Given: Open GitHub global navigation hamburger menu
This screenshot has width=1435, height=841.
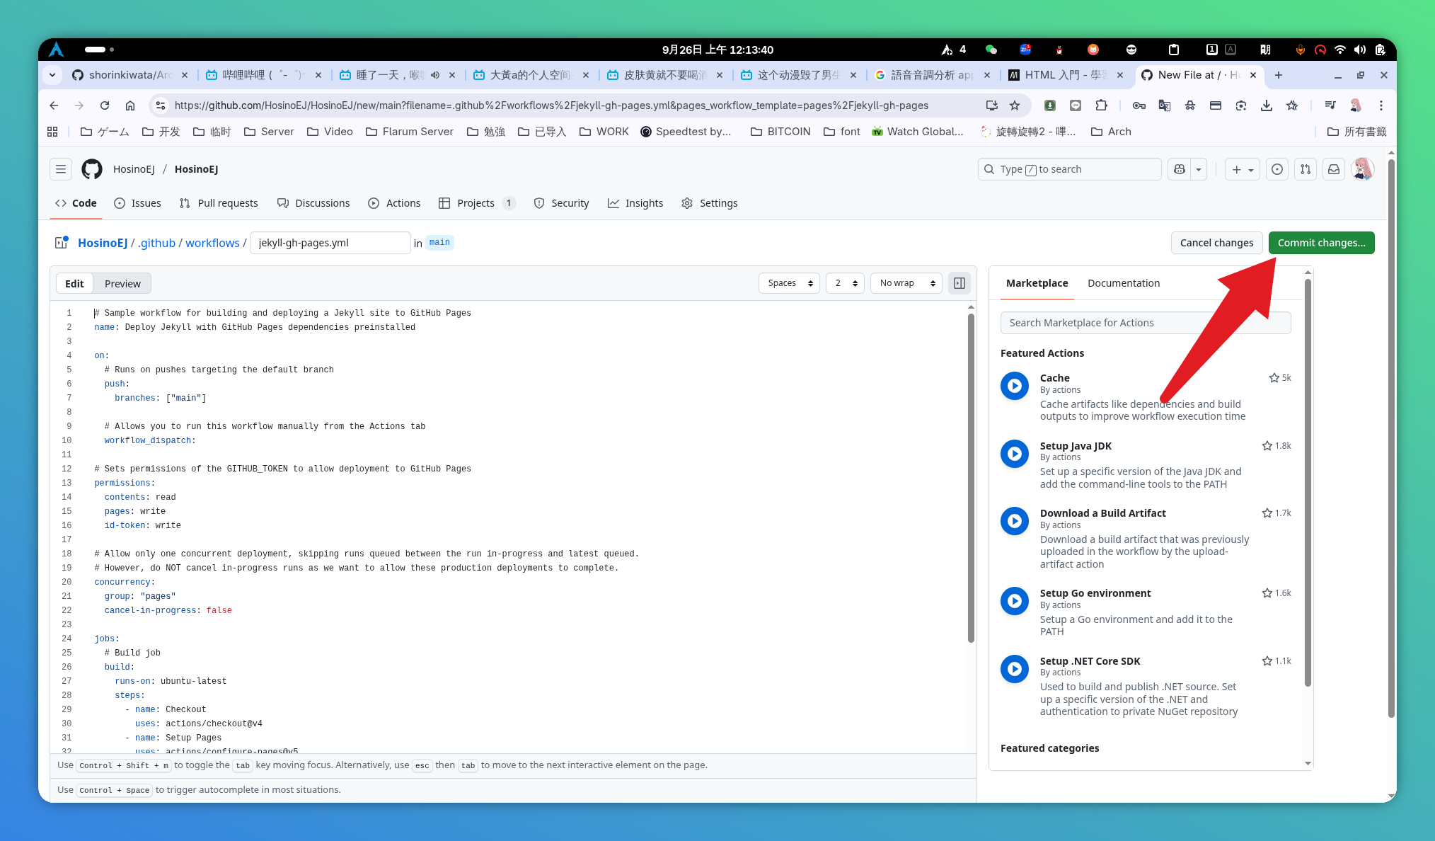Looking at the screenshot, I should point(61,169).
